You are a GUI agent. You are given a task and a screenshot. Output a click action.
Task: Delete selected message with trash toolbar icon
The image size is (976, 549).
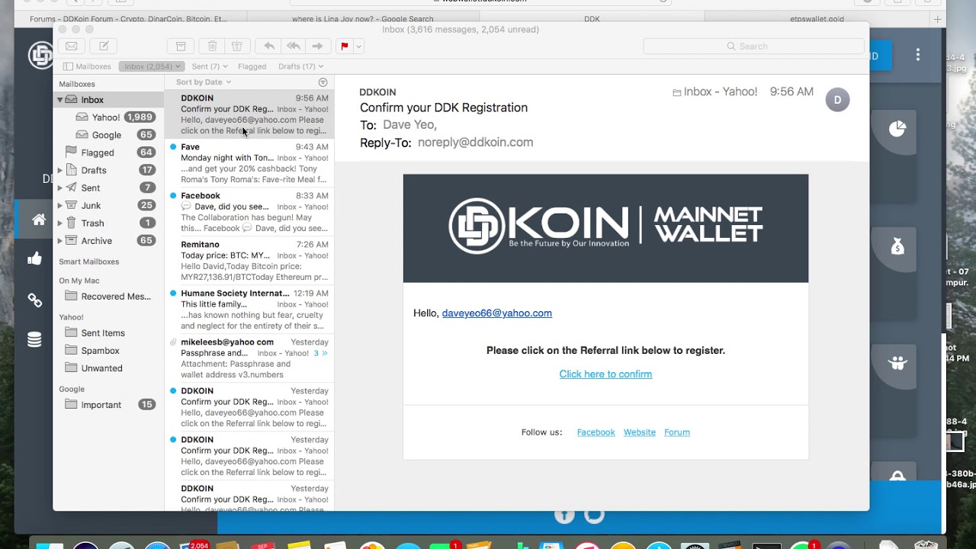point(213,47)
